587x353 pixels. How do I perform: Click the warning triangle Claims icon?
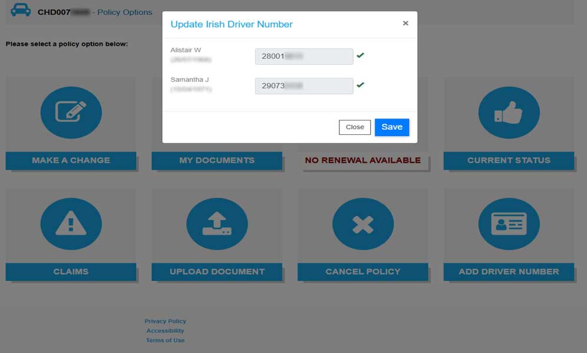[x=71, y=224]
